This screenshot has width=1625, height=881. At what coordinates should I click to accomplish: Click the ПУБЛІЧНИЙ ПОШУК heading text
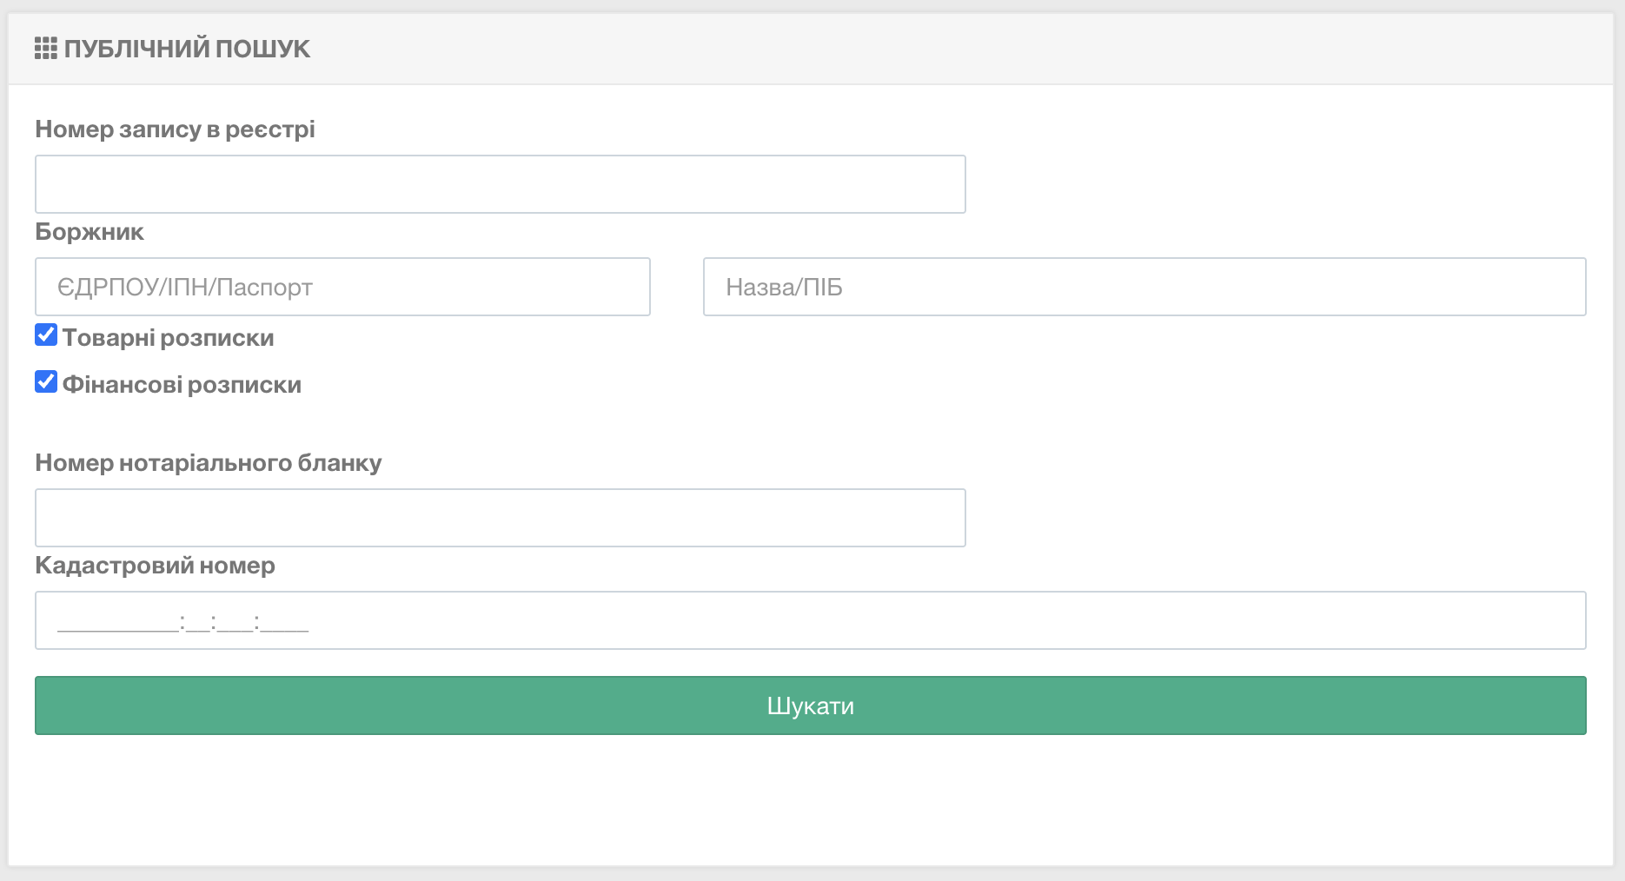[187, 49]
